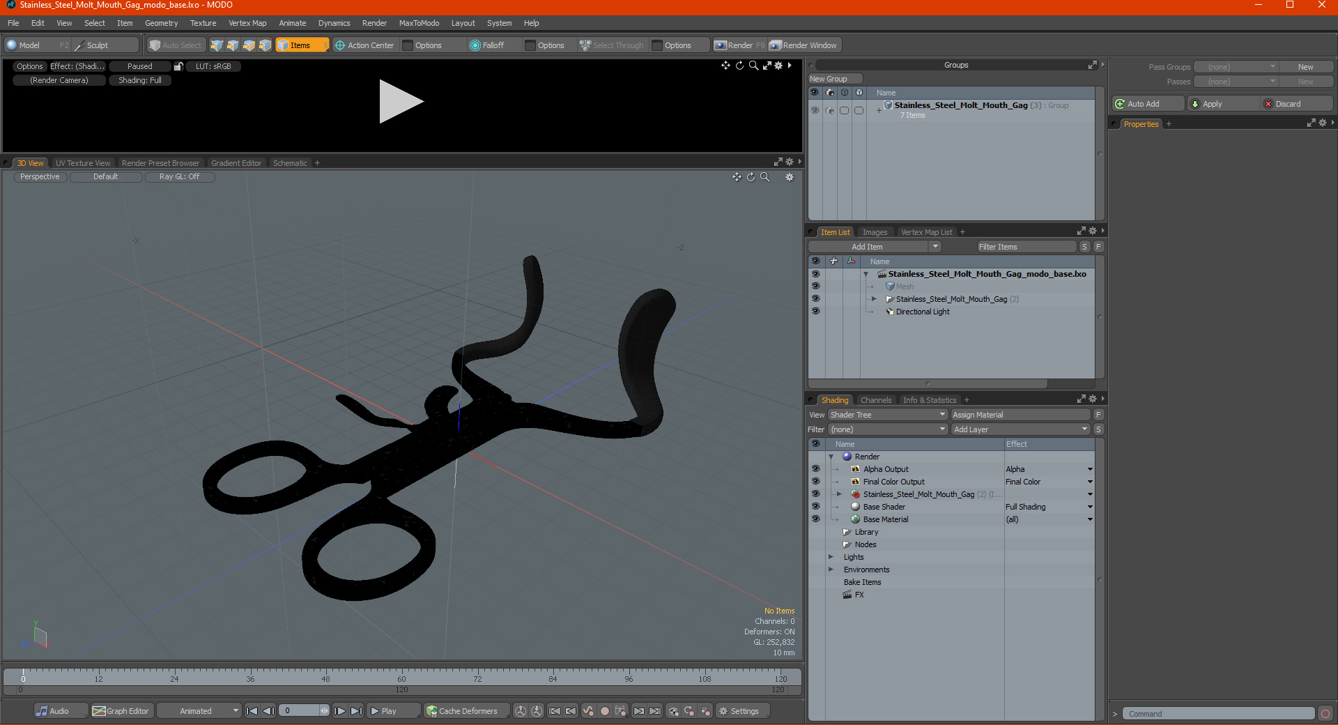Viewport: 1338px width, 725px height.
Task: Open Add Layer dropdown
Action: 1020,429
